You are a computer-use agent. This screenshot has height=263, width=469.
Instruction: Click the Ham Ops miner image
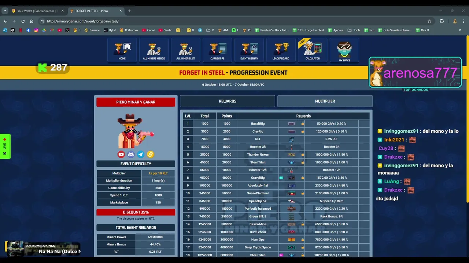point(292,240)
